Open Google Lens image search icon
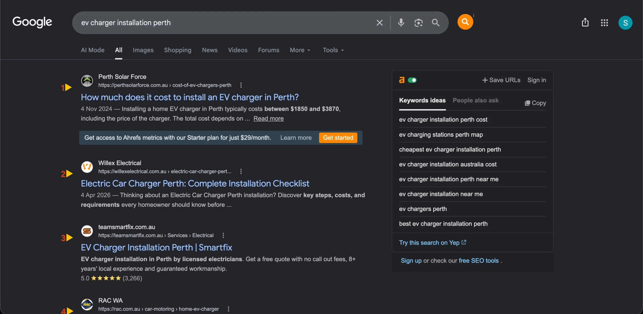 [418, 23]
